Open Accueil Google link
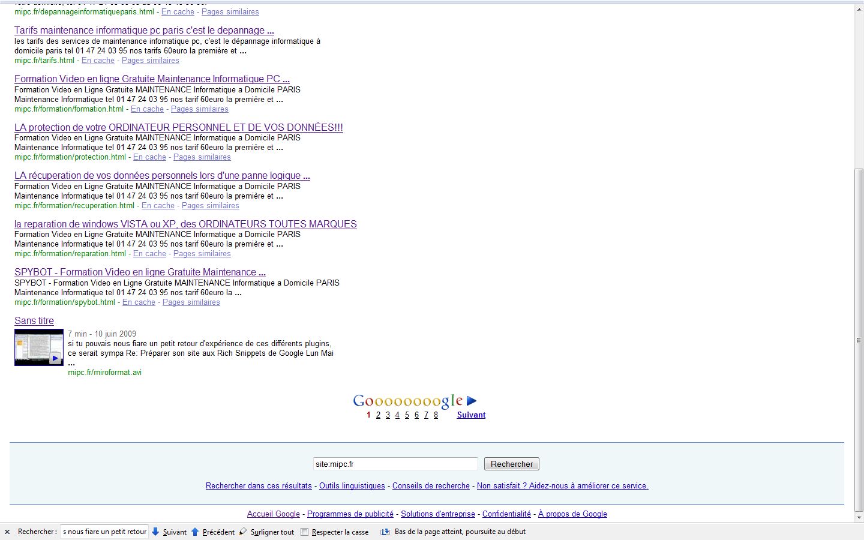 pyautogui.click(x=274, y=514)
